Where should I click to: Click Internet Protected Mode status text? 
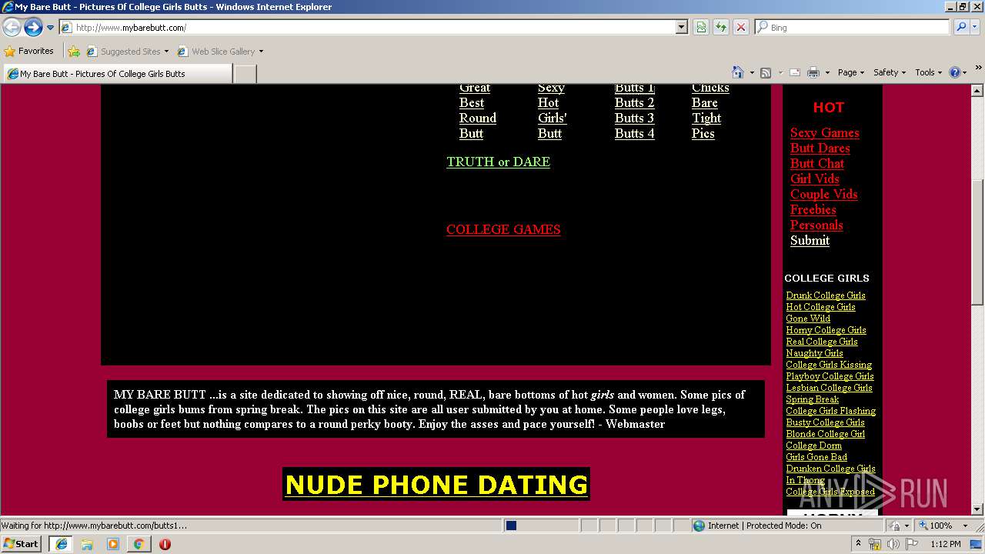click(x=764, y=526)
